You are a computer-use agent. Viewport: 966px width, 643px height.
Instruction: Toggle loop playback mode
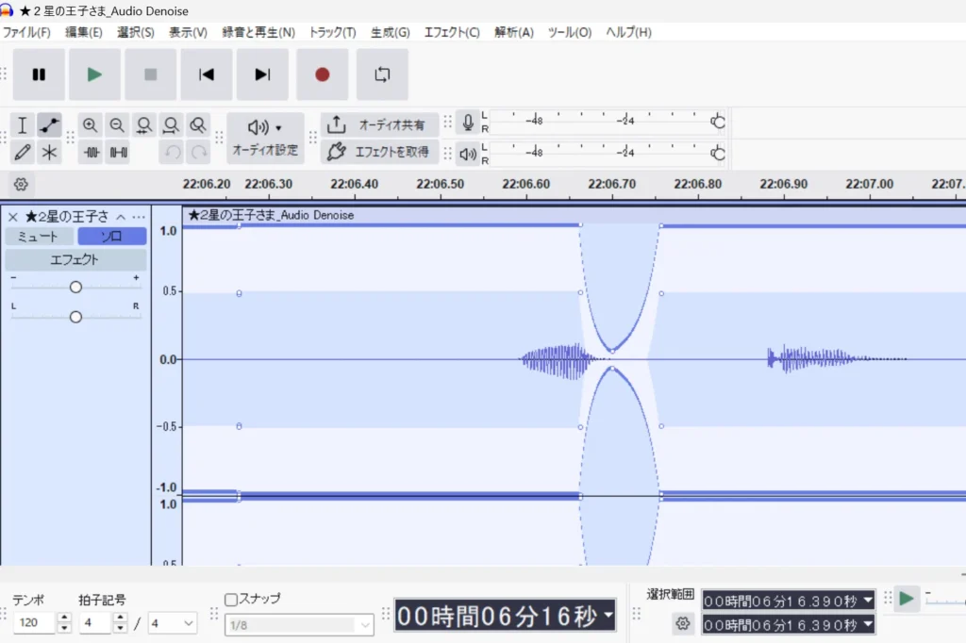(x=382, y=74)
